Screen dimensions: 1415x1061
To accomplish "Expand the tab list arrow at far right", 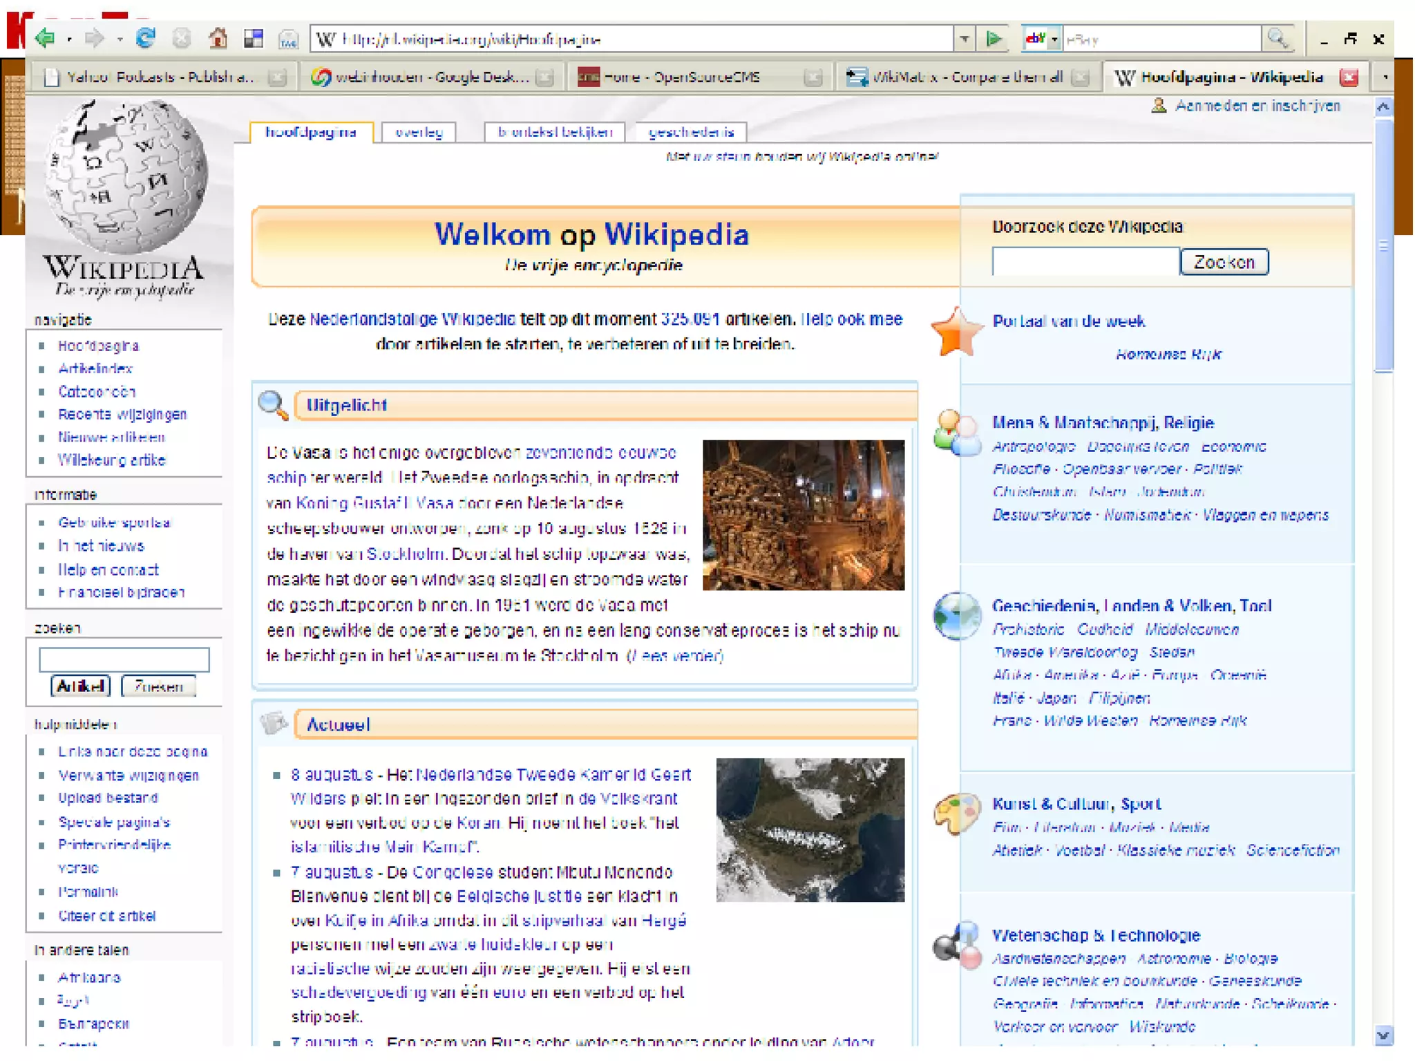I will (x=1385, y=77).
